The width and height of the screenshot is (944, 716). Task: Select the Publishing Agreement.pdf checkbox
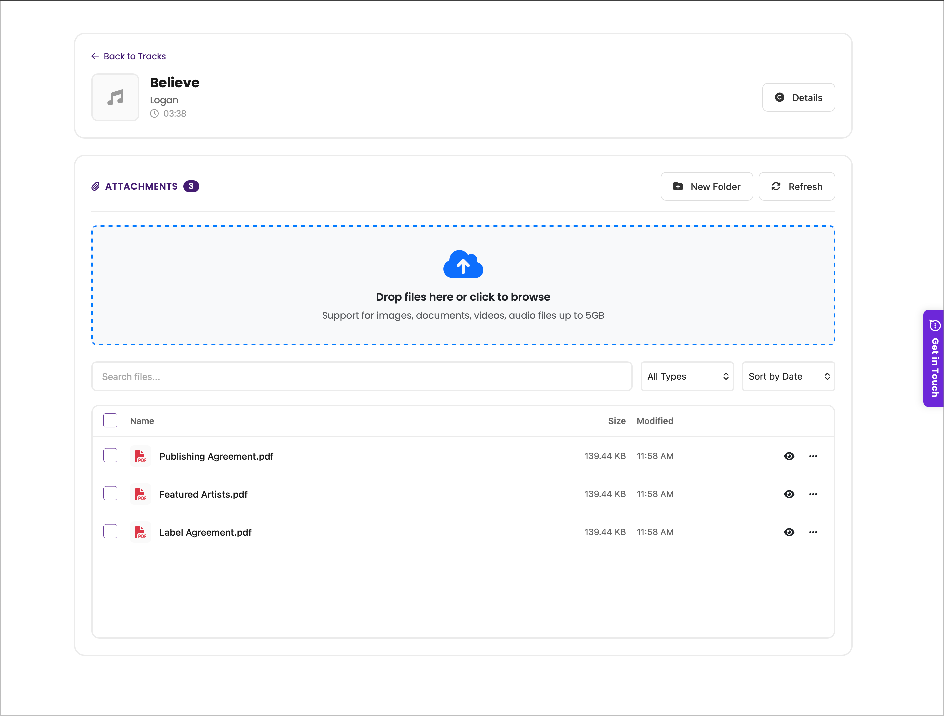110,455
